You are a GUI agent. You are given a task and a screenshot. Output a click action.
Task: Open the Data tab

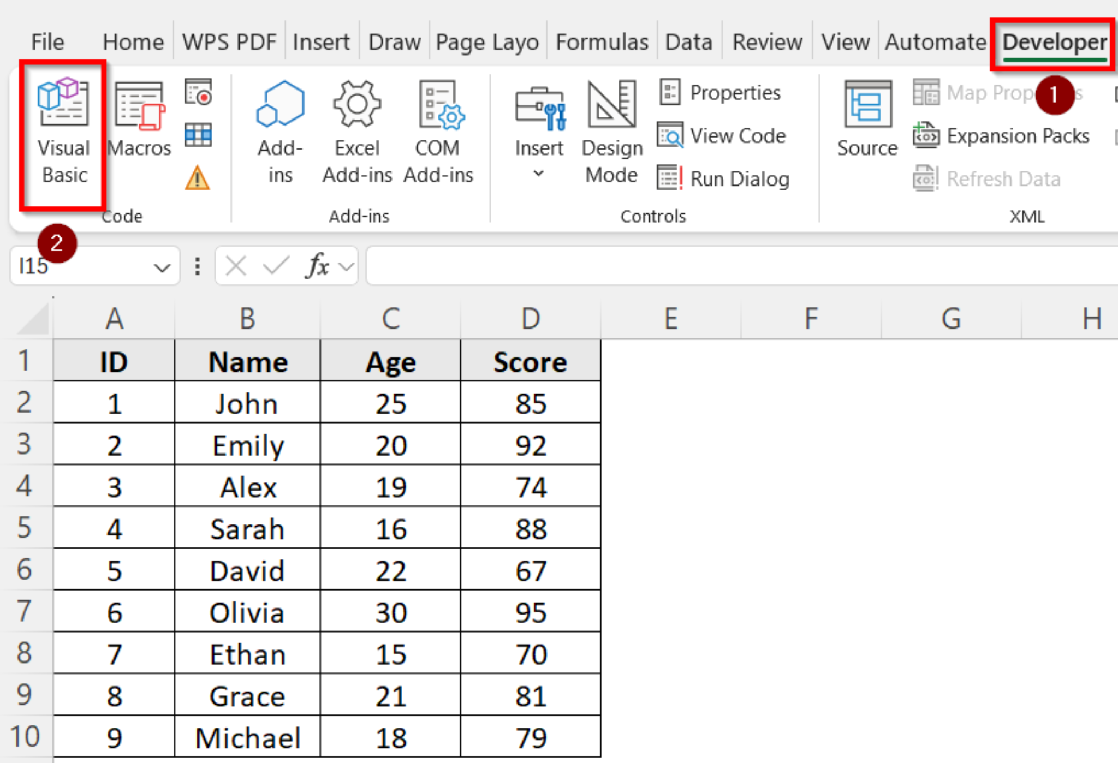[x=689, y=42]
